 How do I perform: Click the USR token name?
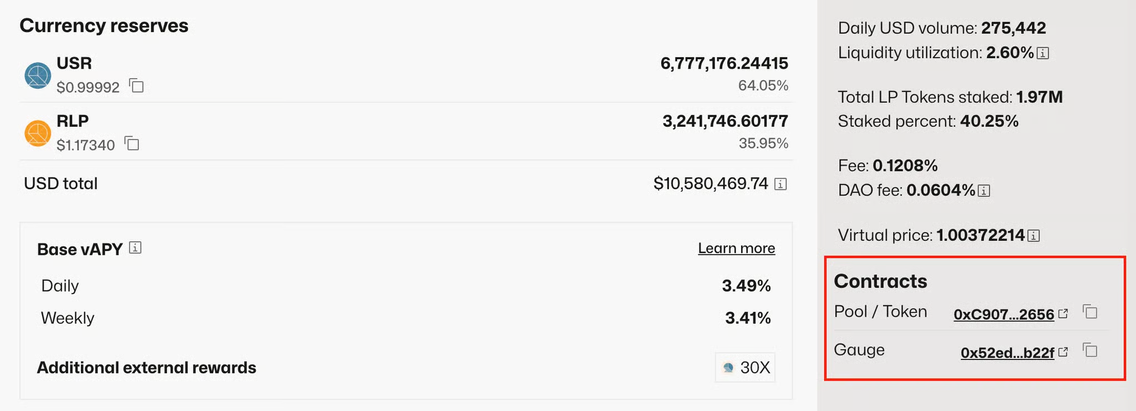74,63
